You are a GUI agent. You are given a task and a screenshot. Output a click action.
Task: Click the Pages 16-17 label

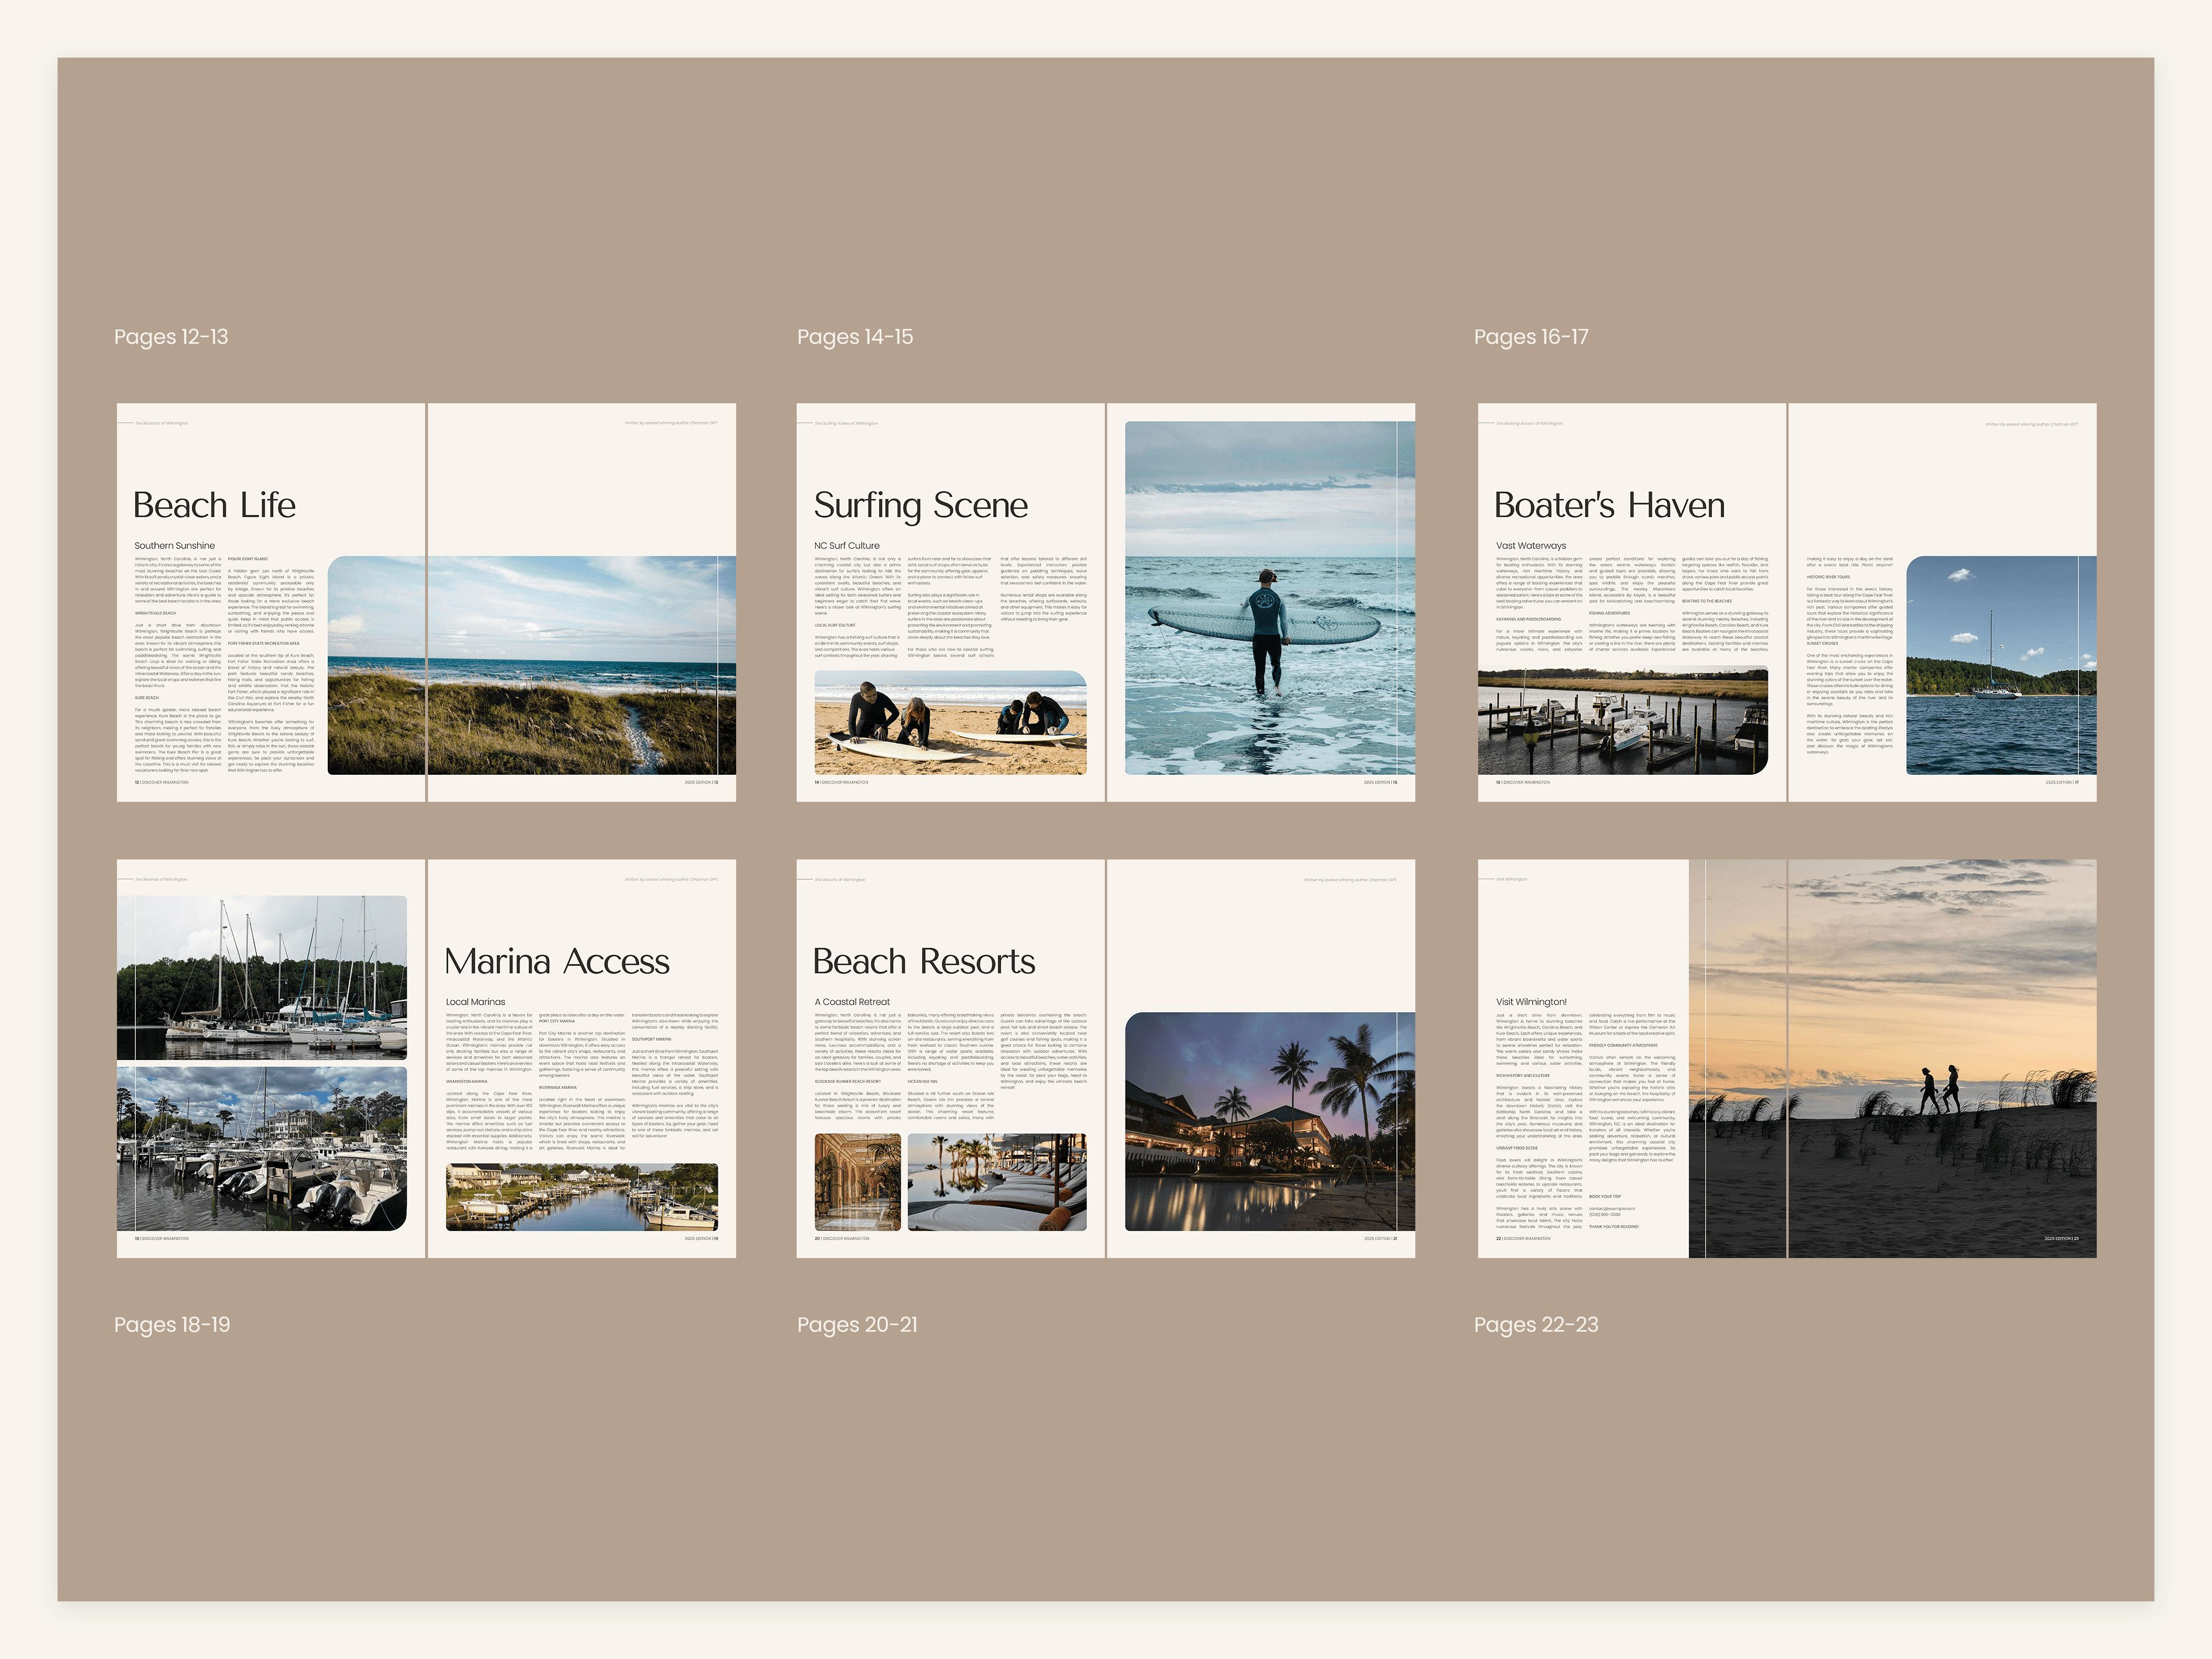pyautogui.click(x=1530, y=337)
